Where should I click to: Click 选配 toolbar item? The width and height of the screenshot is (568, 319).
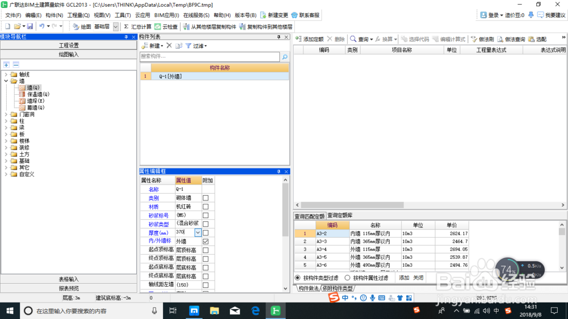[x=537, y=39]
